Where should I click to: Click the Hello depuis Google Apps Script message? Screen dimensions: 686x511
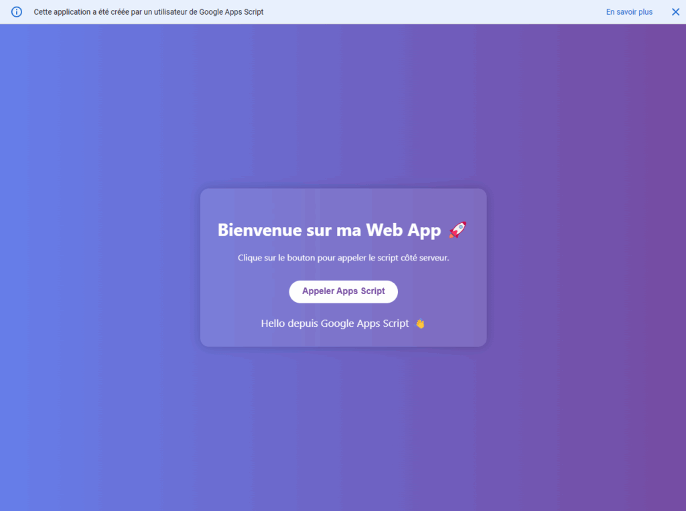tap(343, 323)
